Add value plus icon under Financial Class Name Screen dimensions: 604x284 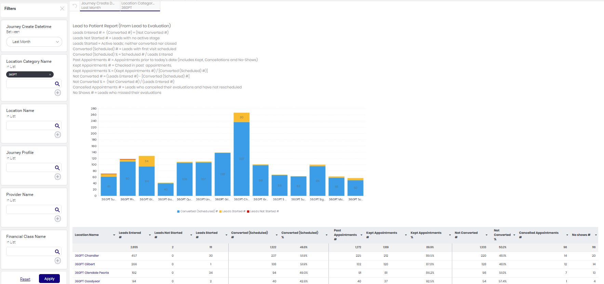click(58, 261)
